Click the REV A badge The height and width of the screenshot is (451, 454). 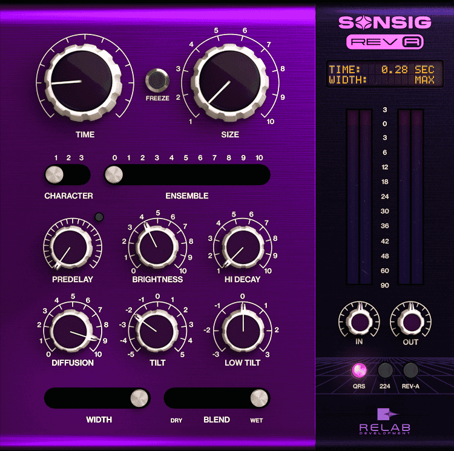click(385, 42)
